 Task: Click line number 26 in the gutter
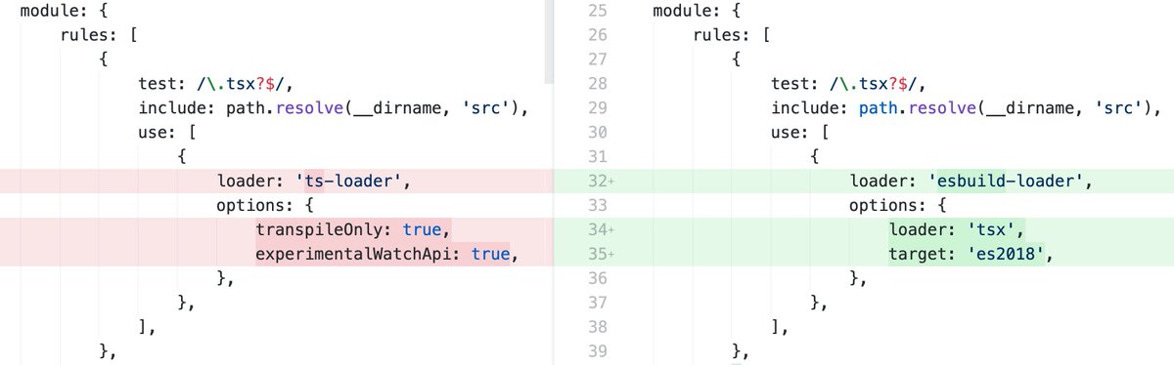tap(599, 35)
